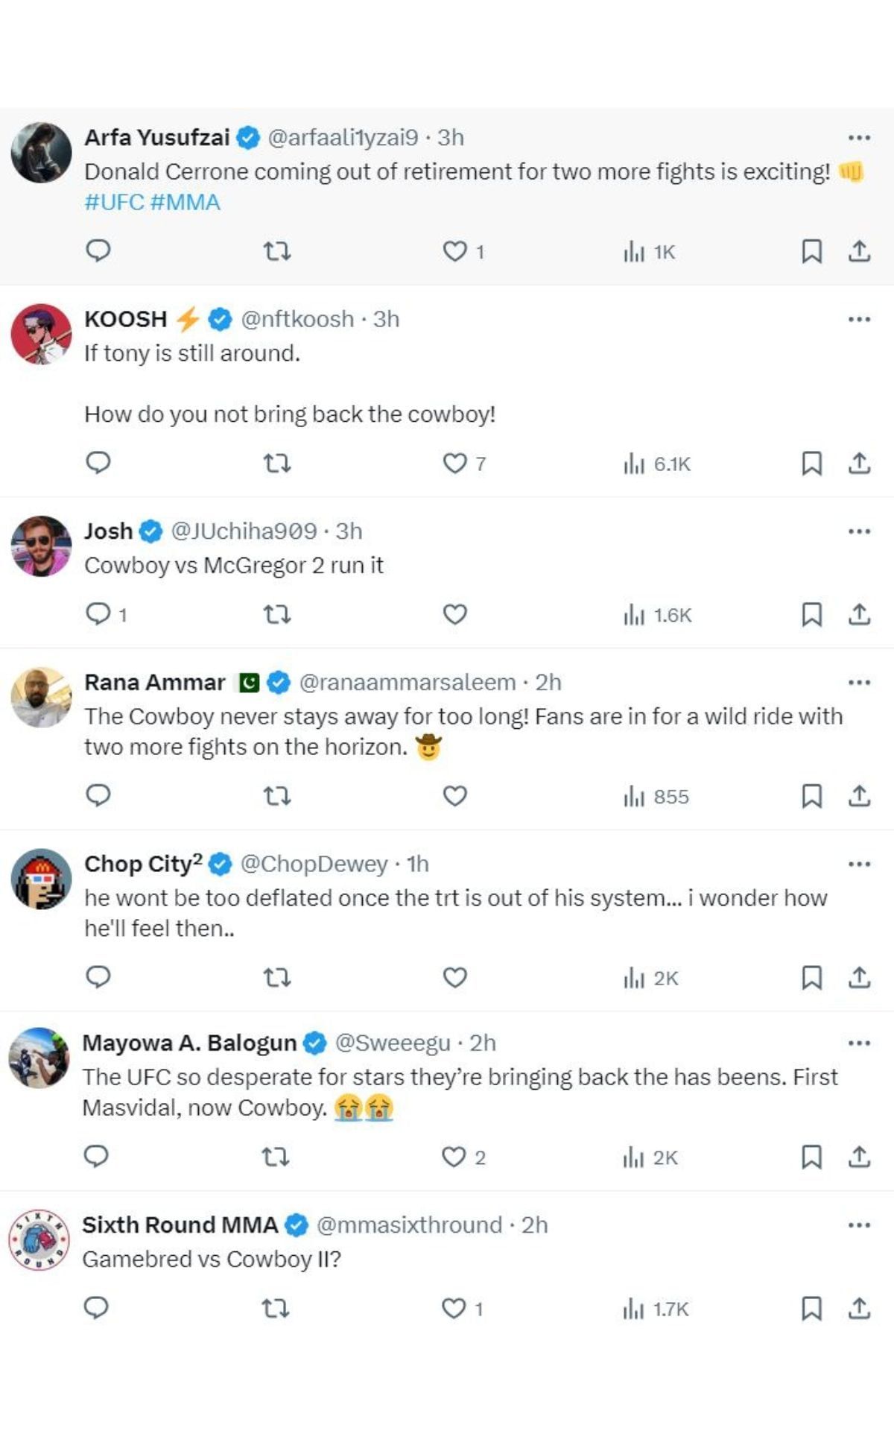Image resolution: width=894 pixels, height=1431 pixels.
Task: Share Sixth Round MMA's "Gamebred vs Cowboy II?" tweet
Action: [x=859, y=1312]
